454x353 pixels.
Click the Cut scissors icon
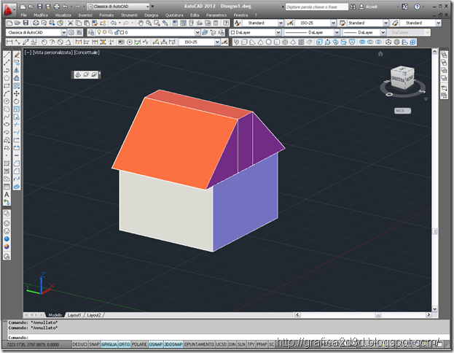[x=70, y=23]
